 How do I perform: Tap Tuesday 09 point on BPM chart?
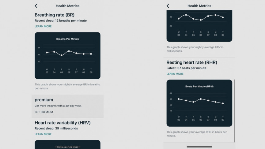point(223,103)
